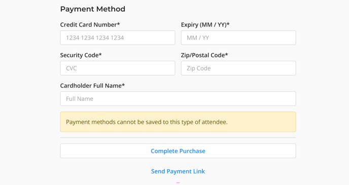
Task: Click the 'Expiry (MM / YY)*' label
Action: [205, 25]
